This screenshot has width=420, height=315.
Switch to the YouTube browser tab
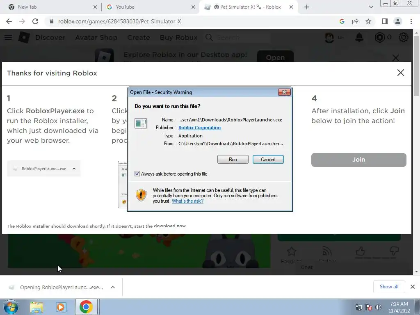coord(150,7)
